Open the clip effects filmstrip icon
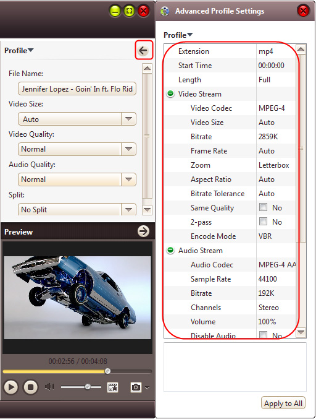Viewport: 316px width, 419px height. 112,387
